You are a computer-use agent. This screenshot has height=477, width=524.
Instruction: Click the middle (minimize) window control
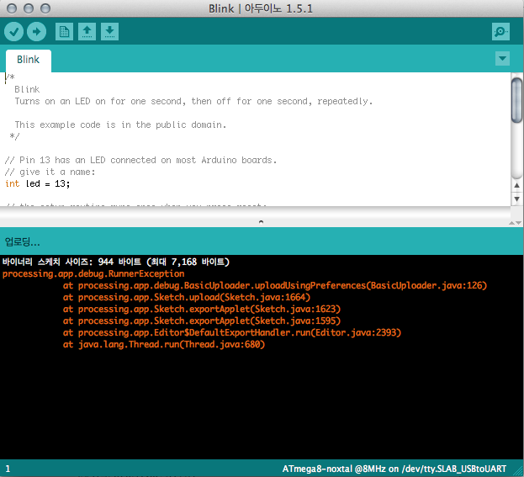coord(29,8)
